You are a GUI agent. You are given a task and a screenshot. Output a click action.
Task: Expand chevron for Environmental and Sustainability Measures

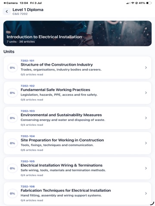point(146,118)
